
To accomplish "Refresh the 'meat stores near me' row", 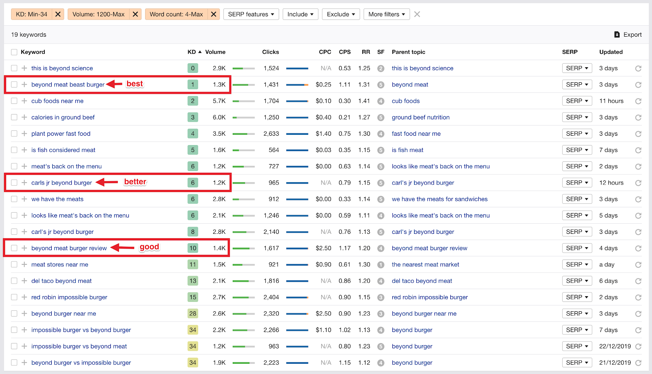I will [x=638, y=264].
